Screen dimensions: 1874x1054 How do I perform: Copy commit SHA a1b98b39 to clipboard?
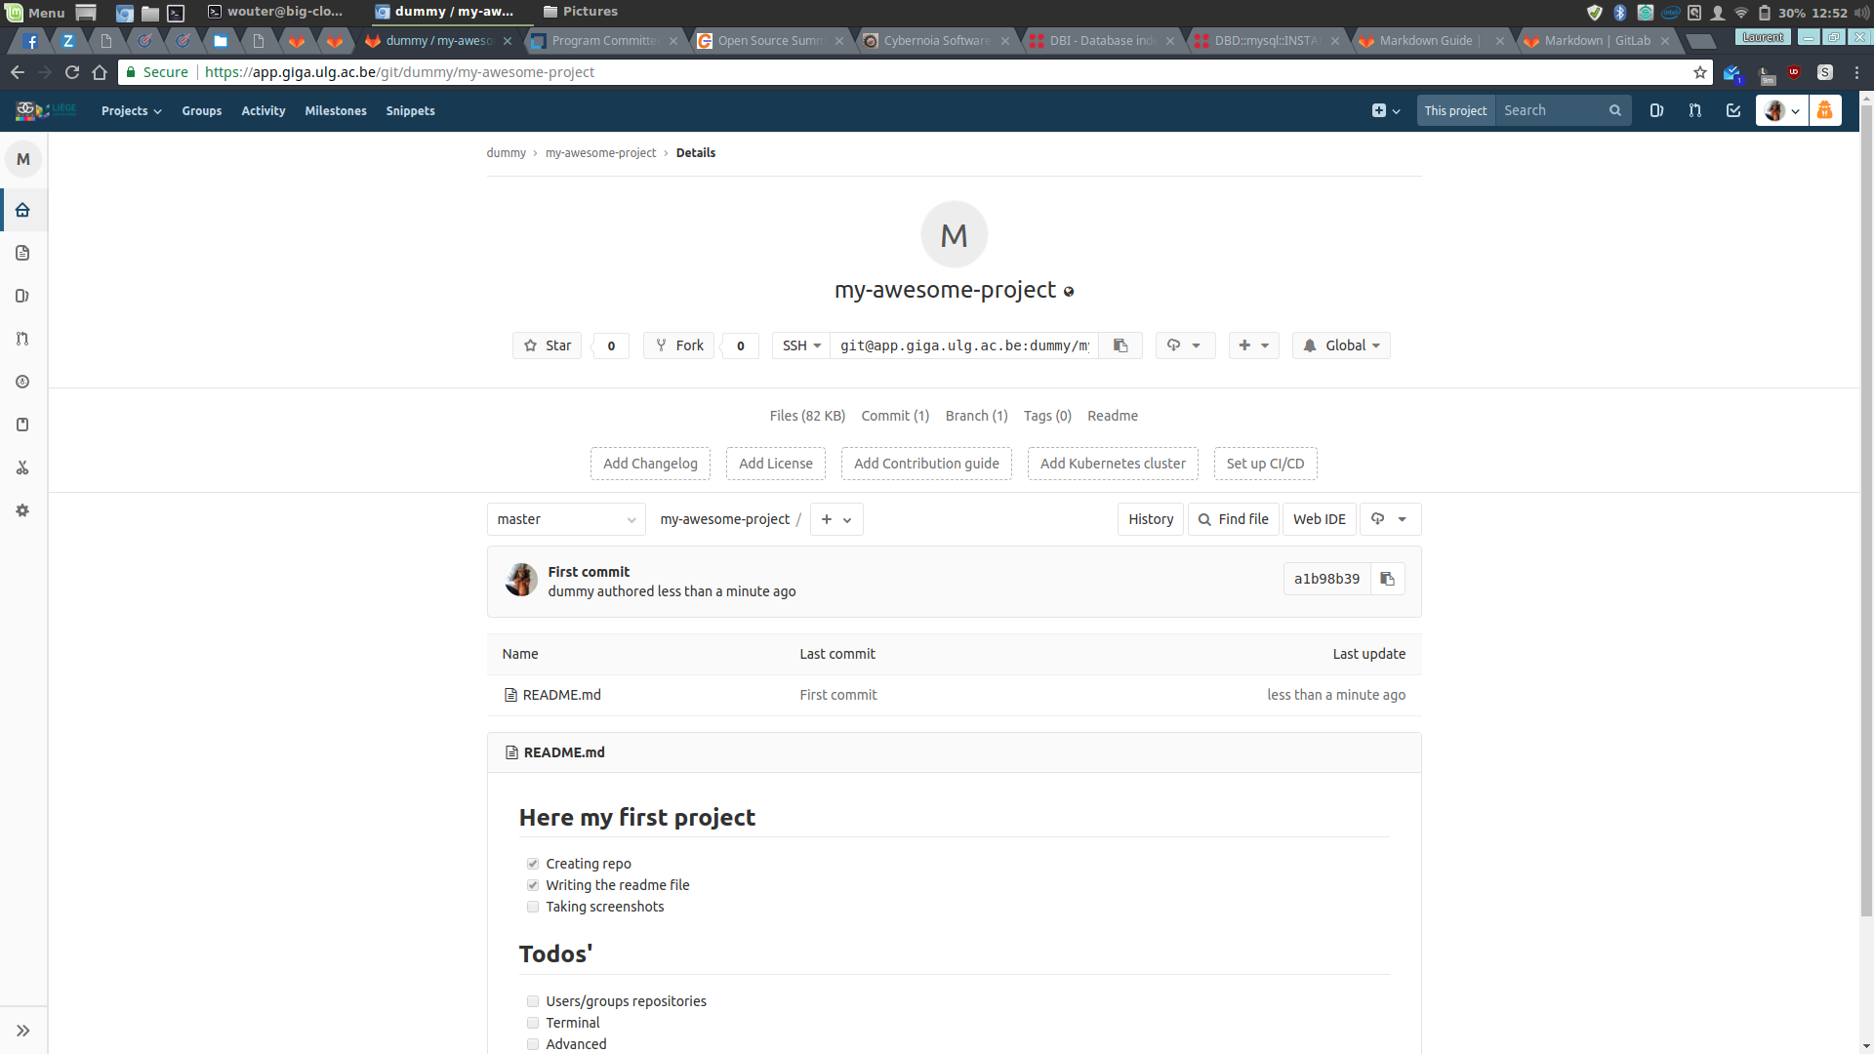tap(1387, 579)
